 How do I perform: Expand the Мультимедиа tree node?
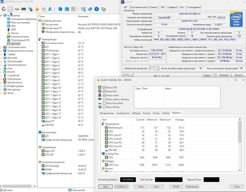(x=1, y=61)
